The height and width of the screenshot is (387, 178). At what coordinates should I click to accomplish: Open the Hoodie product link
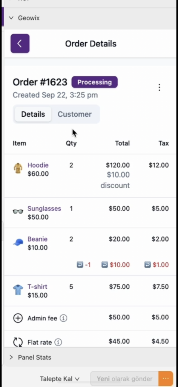point(38,165)
